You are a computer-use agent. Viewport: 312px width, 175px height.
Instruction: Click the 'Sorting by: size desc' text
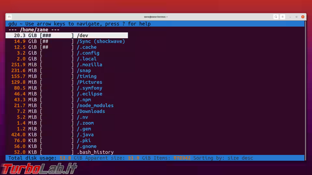pyautogui.click(x=223, y=158)
